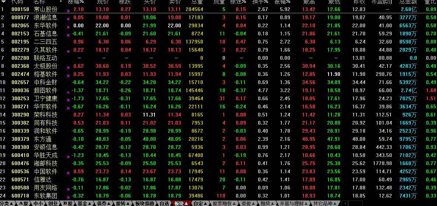Click the magenta marker beside 常山股份

[68, 11]
